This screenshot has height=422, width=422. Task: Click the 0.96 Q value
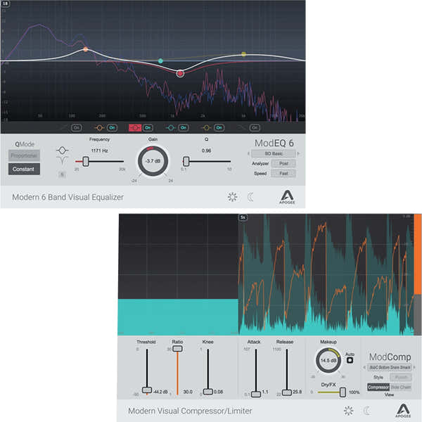[206, 151]
